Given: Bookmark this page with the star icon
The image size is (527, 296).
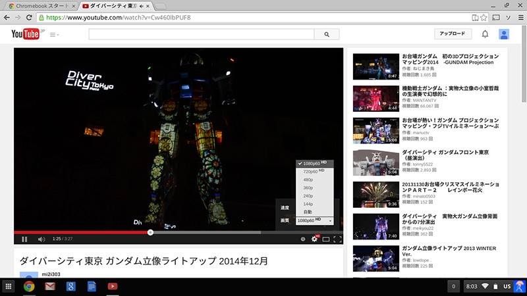Looking at the screenshot, I should [x=484, y=18].
